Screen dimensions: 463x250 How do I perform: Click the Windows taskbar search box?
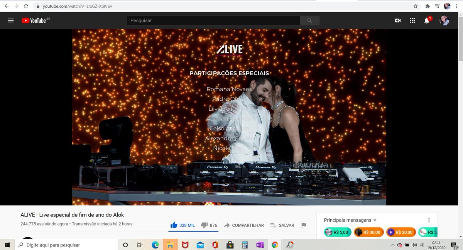66,245
